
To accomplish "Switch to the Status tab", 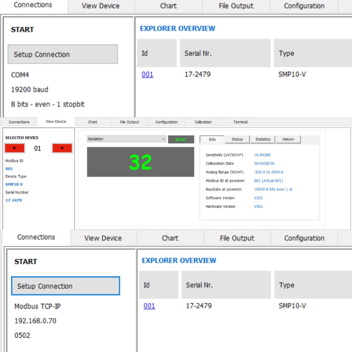I will point(237,139).
